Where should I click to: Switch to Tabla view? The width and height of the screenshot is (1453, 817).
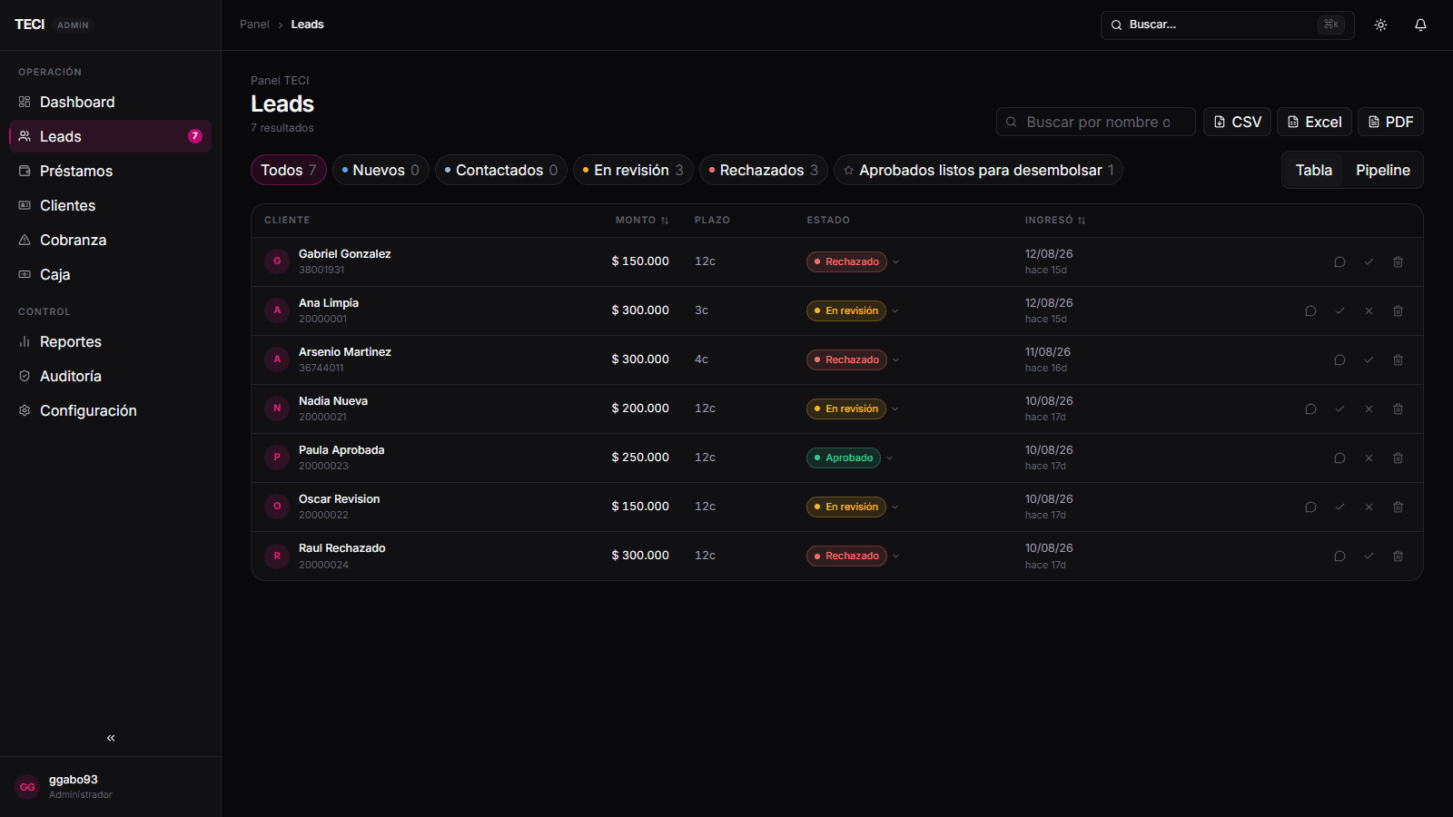click(x=1313, y=171)
